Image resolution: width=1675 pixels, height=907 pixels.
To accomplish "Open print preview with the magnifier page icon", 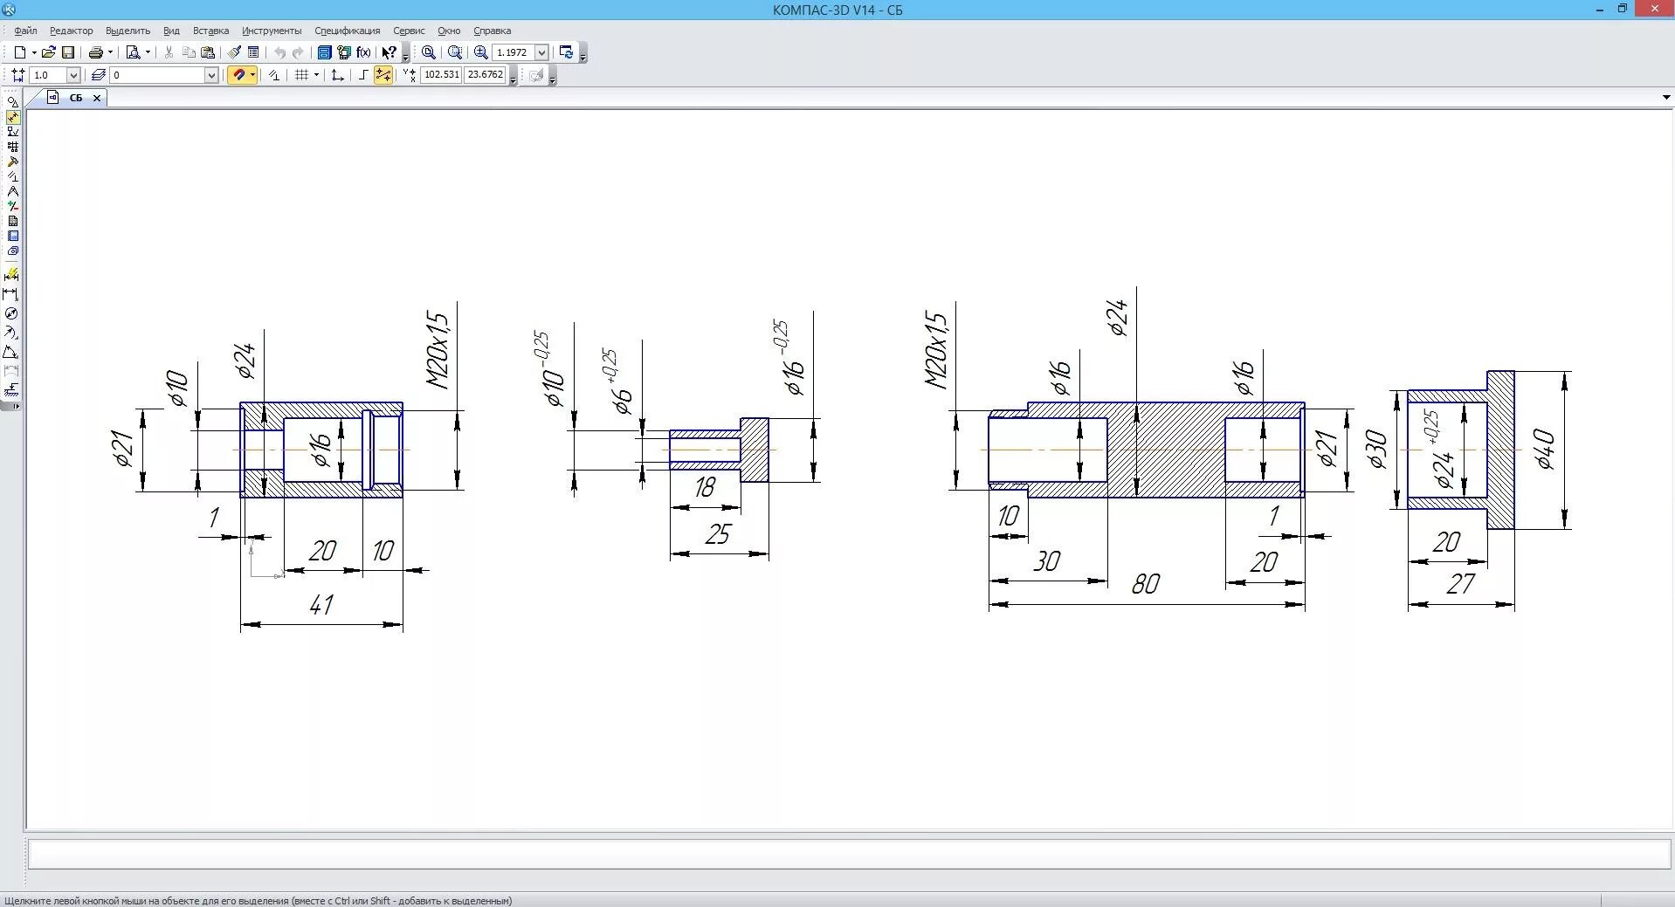I will [x=133, y=52].
